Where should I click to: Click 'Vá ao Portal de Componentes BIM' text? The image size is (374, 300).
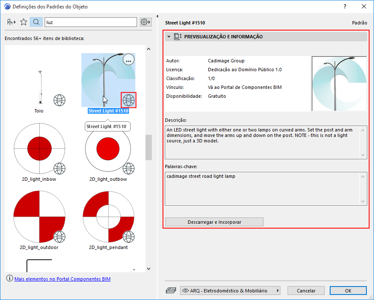[245, 87]
